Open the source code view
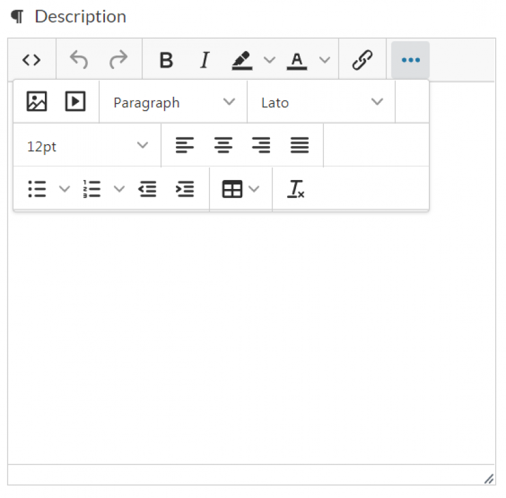 [32, 60]
